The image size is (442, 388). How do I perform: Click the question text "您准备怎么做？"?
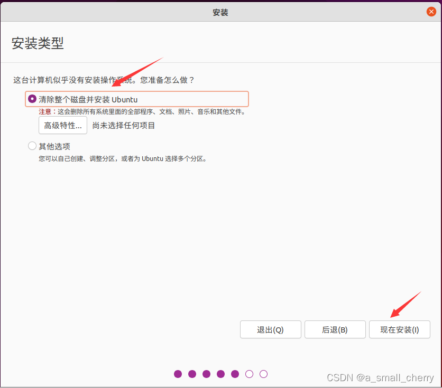point(168,80)
